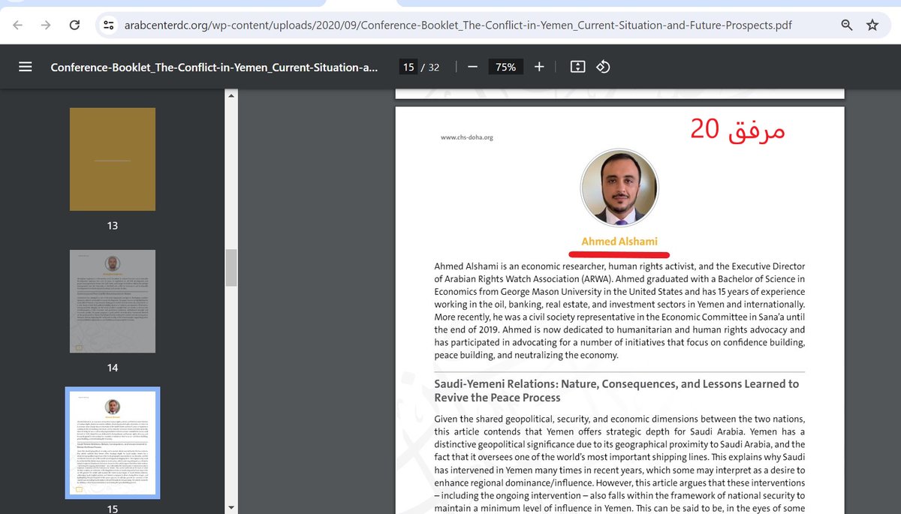Edit the page number field showing 15

[408, 67]
